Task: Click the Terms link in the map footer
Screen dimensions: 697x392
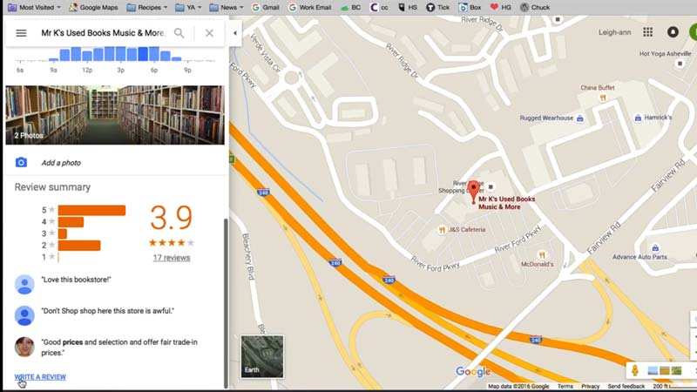Action: tap(565, 386)
